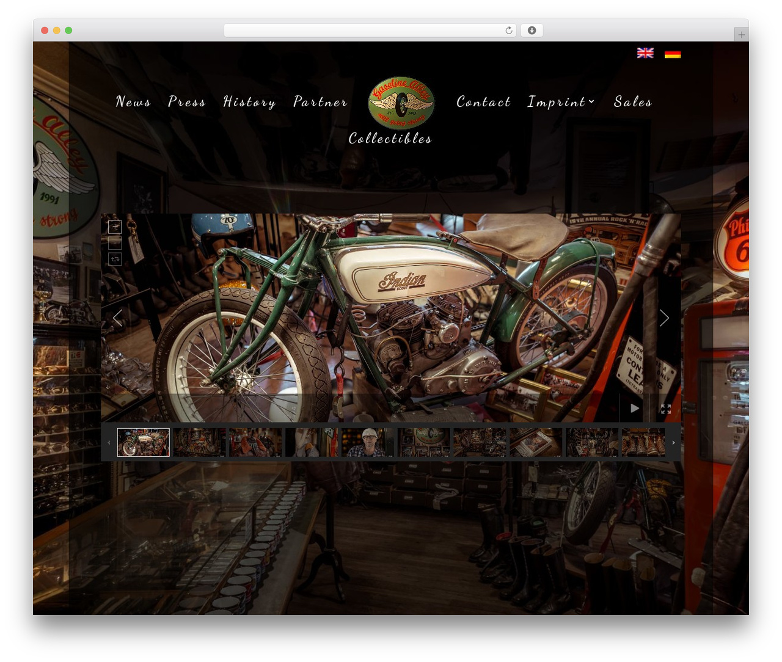This screenshot has height=662, width=782.
Task: Zoom out on the gallery image
Action: coord(115,242)
